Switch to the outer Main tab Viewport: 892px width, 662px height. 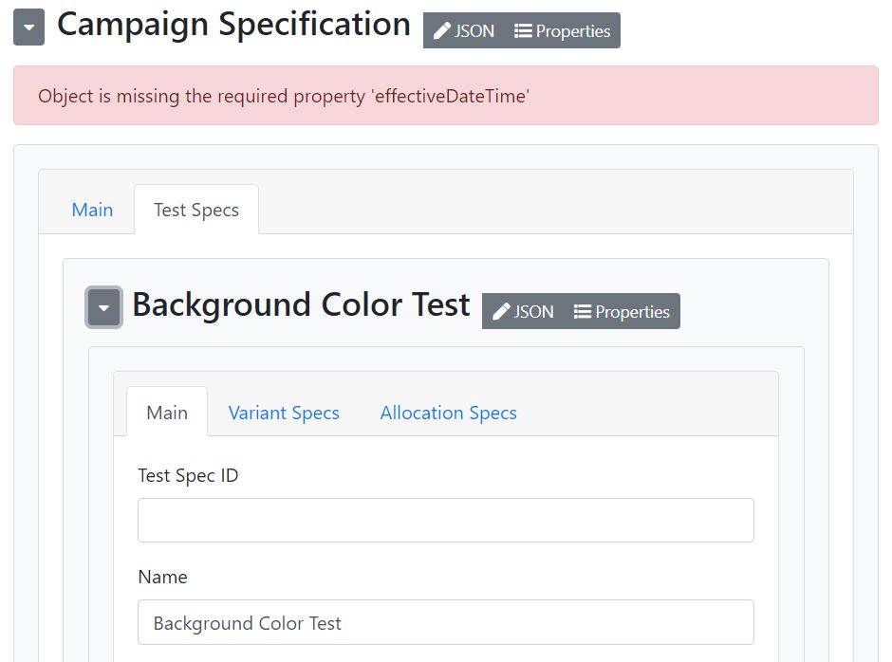tap(92, 210)
